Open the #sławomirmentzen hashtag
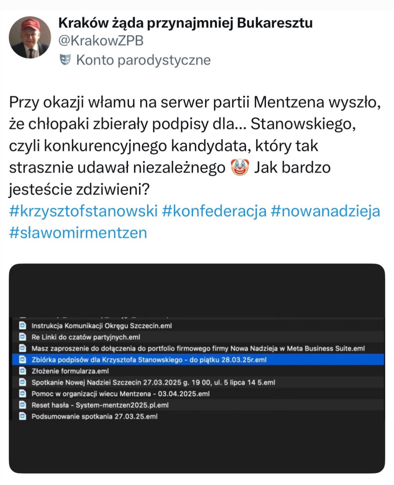 coord(78,233)
